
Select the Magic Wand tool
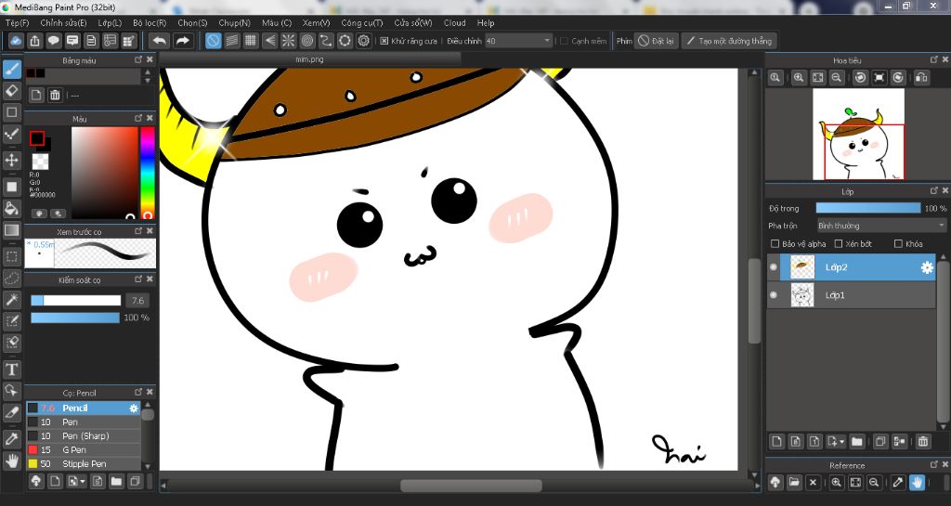coord(12,299)
